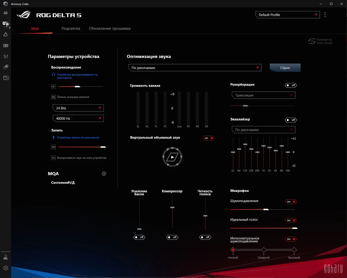Open the news panel icon in sidebar
Screen dimensions: 347x278
tap(5, 78)
